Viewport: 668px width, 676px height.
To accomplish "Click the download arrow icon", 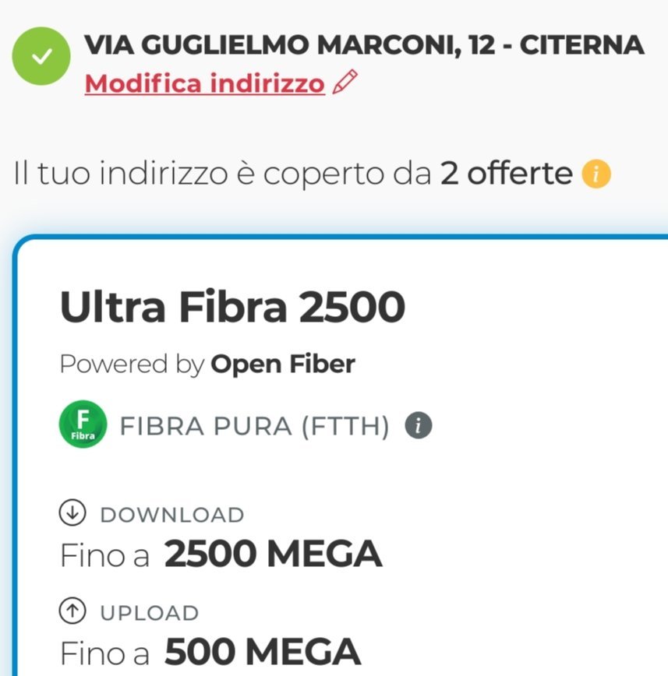I will [72, 513].
